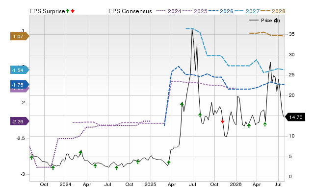Screen dimensions: 314x187
Task: Click the 10 label on the price axis
Action: pyautogui.click(x=291, y=136)
